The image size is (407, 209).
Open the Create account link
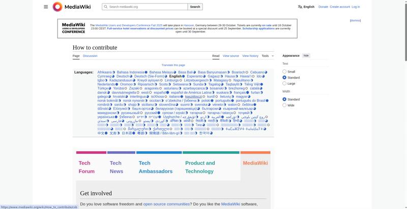point(340,7)
